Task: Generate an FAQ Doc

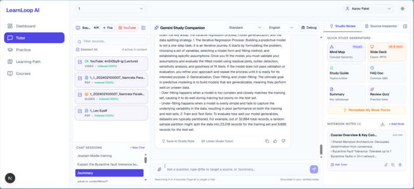Action: tap(387, 73)
